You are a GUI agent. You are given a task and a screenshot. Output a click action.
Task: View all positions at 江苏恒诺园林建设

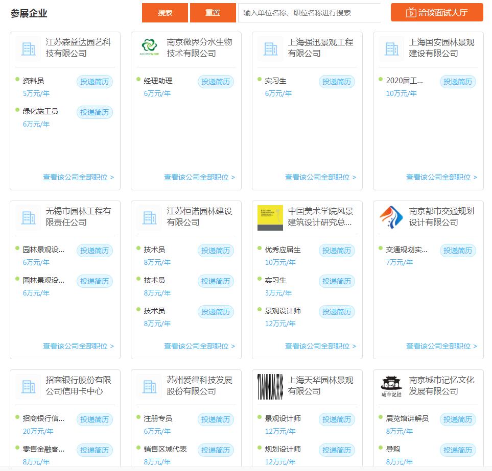[x=200, y=346]
